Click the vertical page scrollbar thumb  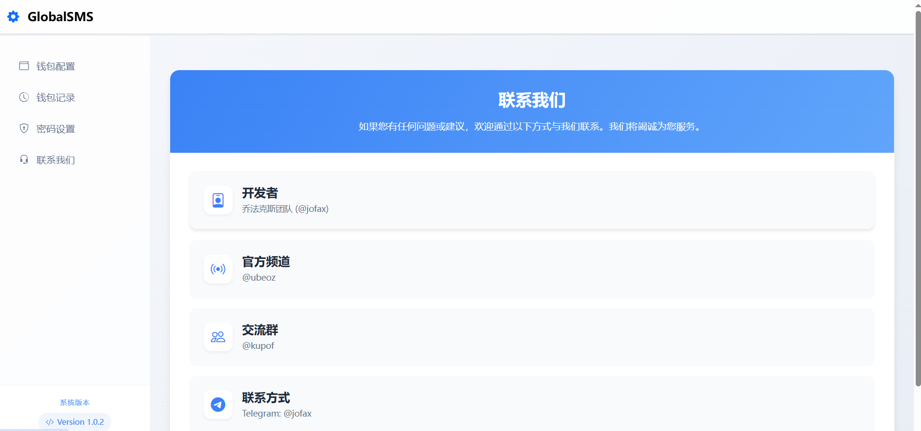click(x=918, y=198)
